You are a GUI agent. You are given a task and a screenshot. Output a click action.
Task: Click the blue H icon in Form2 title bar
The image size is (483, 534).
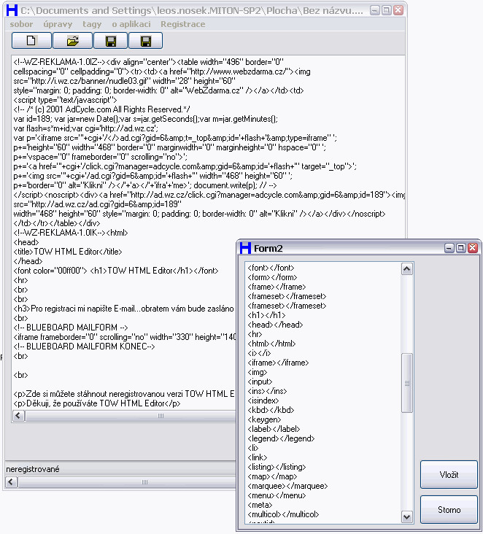(x=245, y=248)
